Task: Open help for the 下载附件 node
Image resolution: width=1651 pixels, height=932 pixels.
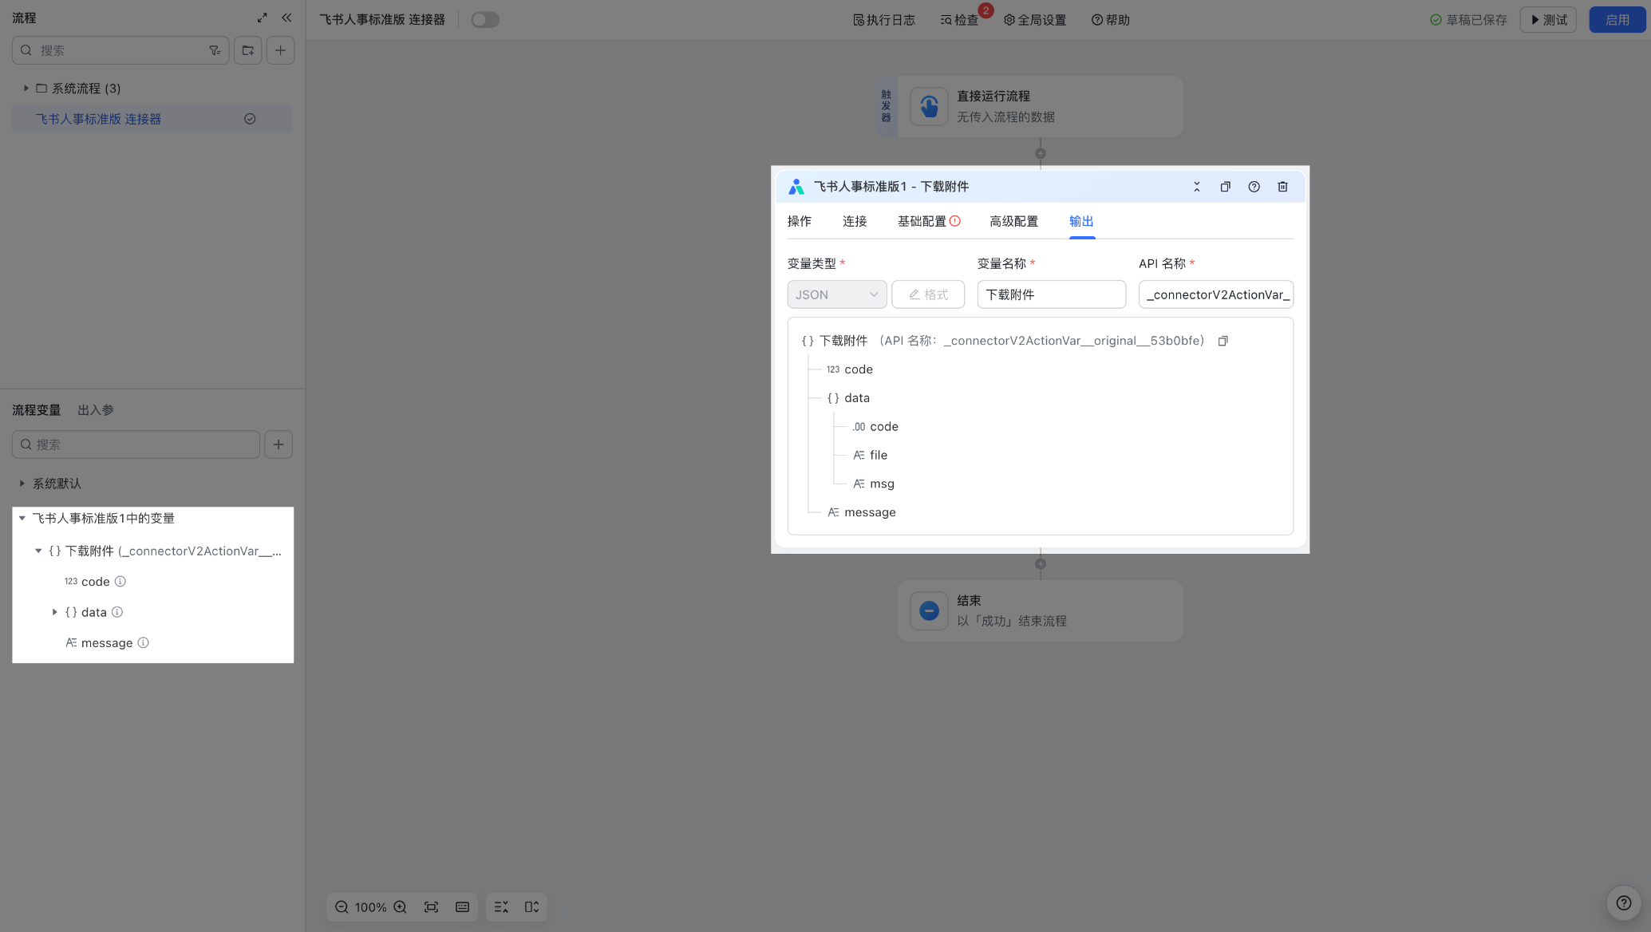Action: pos(1254,187)
